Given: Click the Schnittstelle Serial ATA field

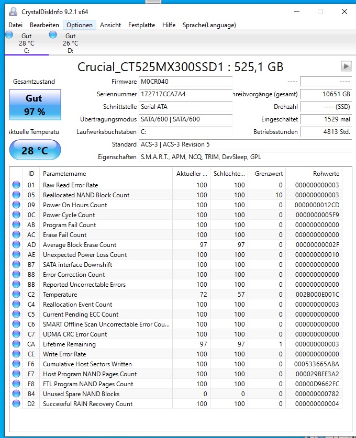Looking at the screenshot, I should click(185, 107).
